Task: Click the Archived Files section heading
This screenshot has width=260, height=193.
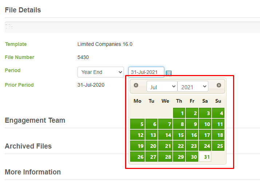Action: (x=28, y=146)
